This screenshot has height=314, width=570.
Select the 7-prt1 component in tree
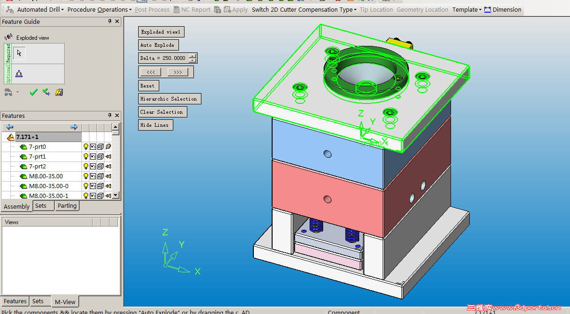37,157
